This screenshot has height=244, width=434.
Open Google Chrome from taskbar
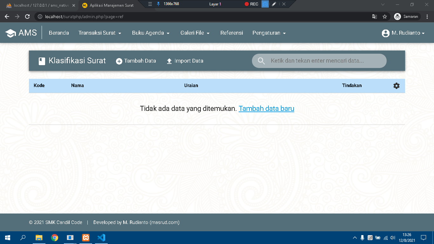point(55,238)
